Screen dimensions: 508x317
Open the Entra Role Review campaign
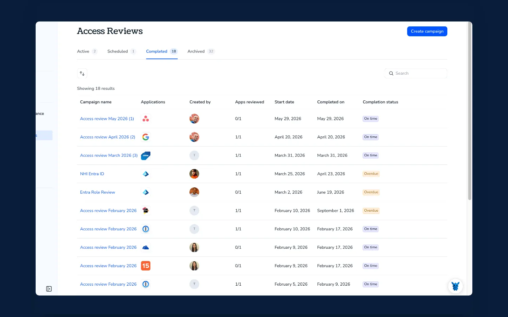pos(97,192)
